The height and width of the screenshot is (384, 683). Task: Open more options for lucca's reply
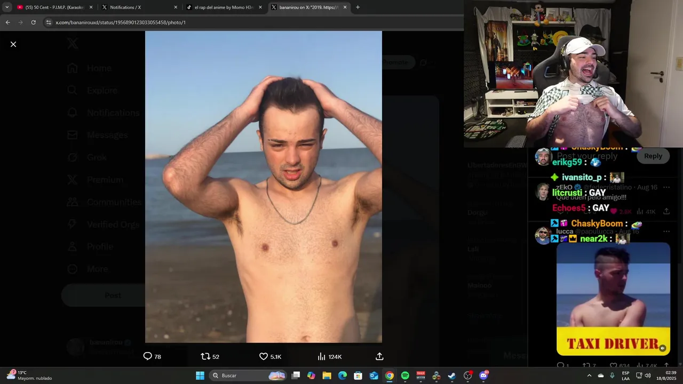click(666, 231)
